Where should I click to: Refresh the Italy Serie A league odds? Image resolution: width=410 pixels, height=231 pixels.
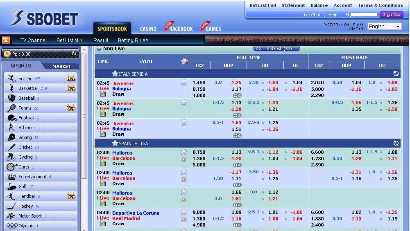[x=396, y=74]
